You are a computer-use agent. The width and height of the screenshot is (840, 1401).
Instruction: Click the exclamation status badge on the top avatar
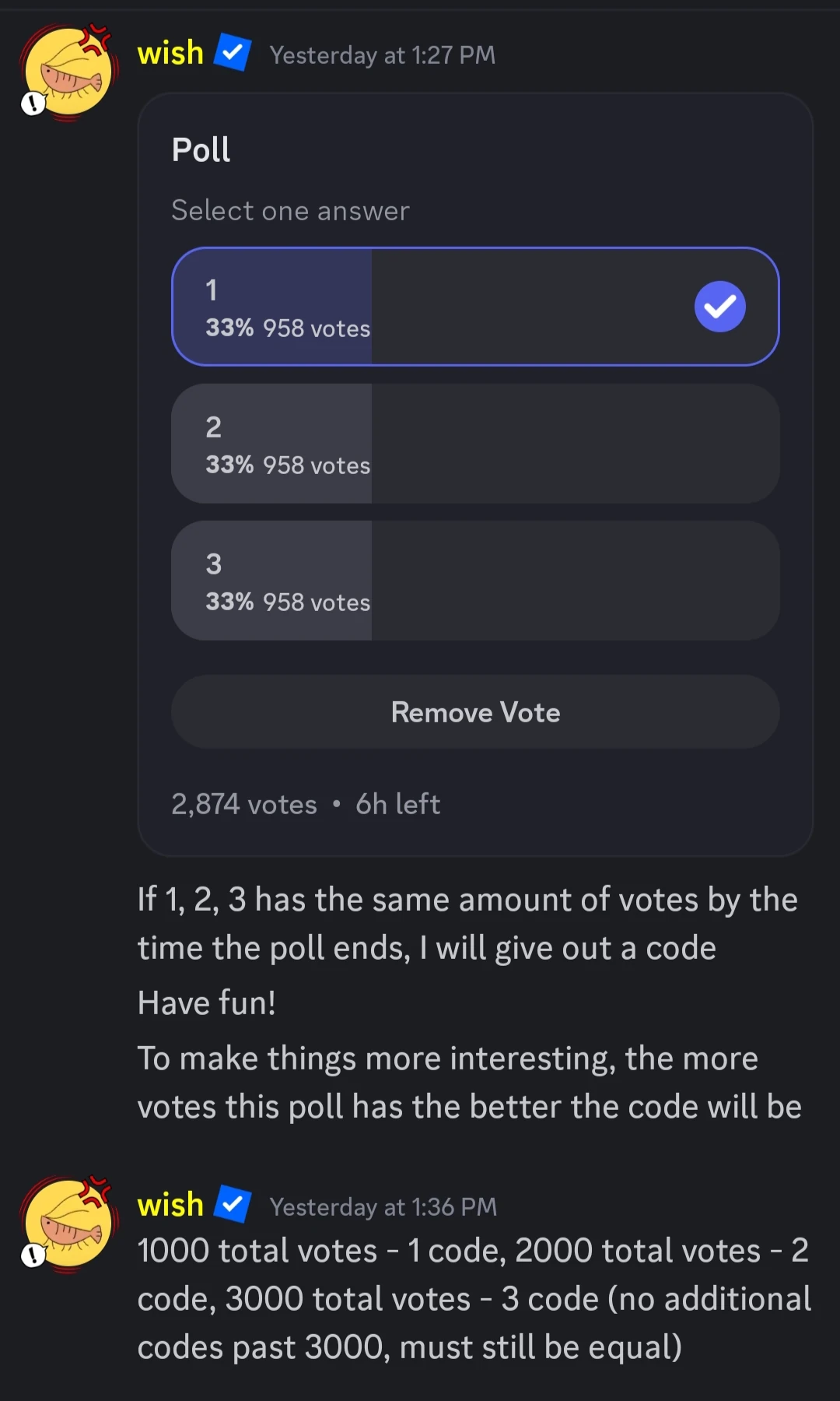(x=33, y=103)
